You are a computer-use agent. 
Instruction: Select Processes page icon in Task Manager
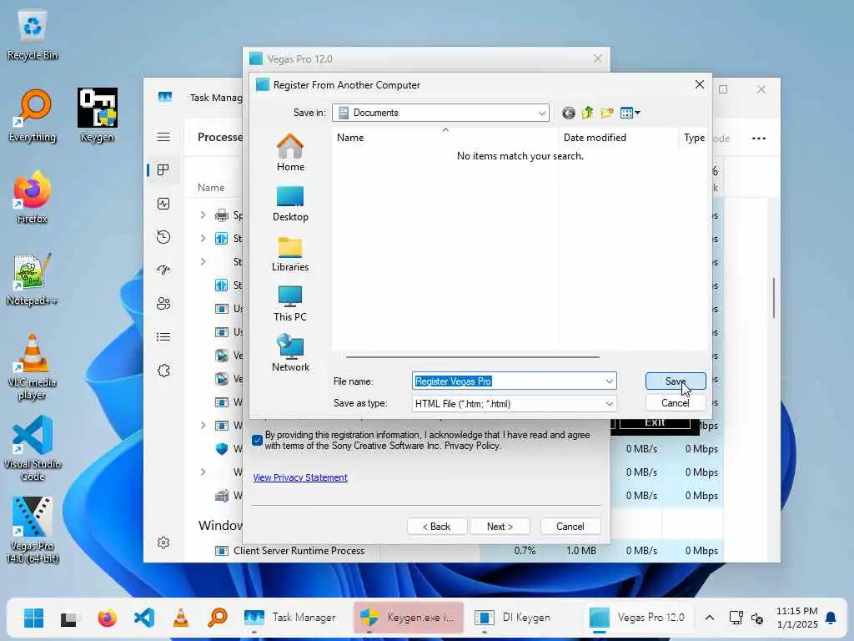pos(163,170)
